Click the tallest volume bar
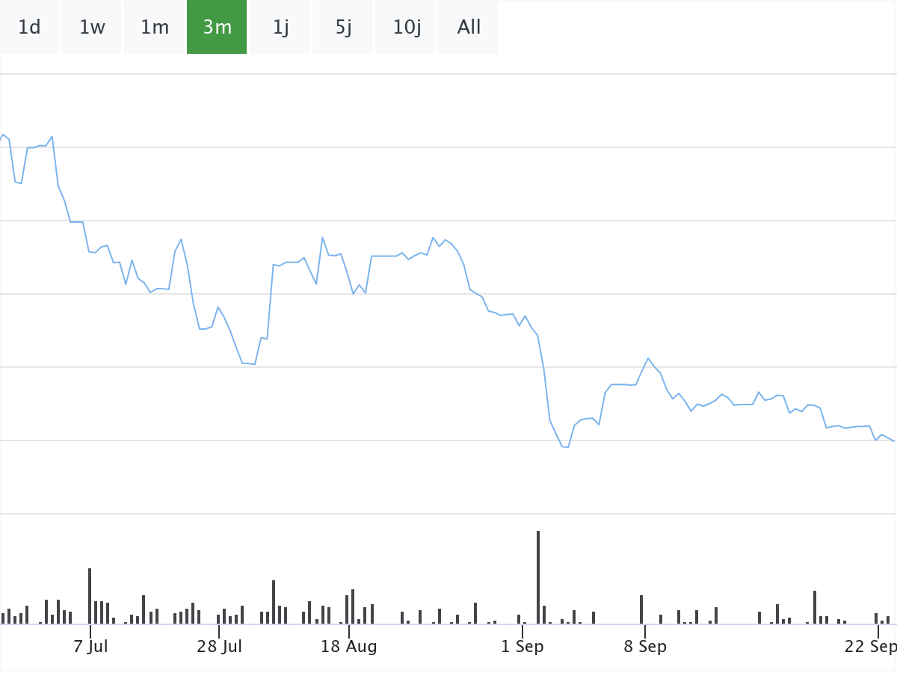This screenshot has width=897, height=673. click(x=538, y=577)
